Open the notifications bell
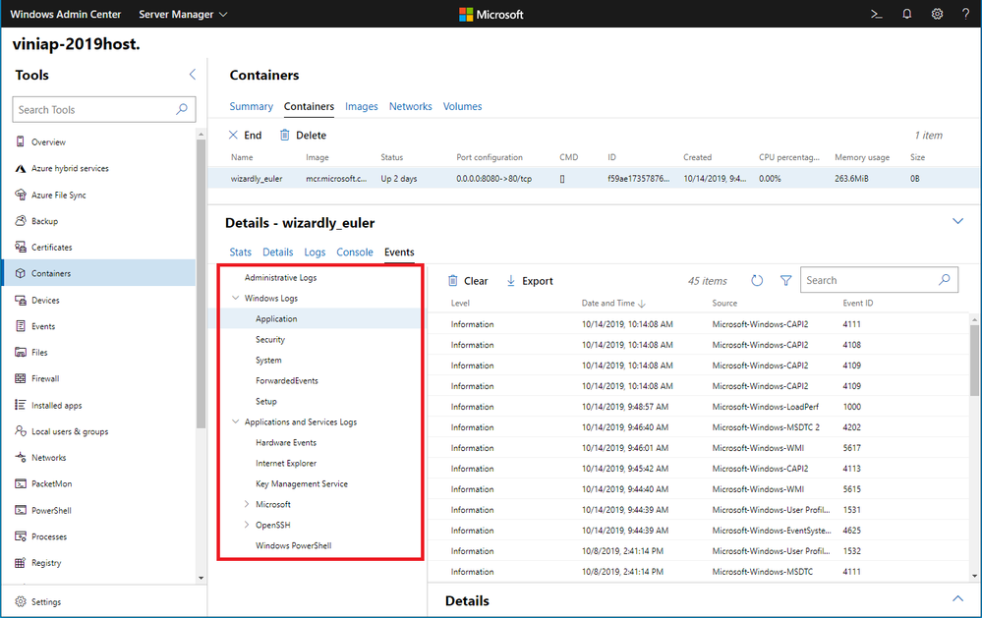 coord(907,14)
